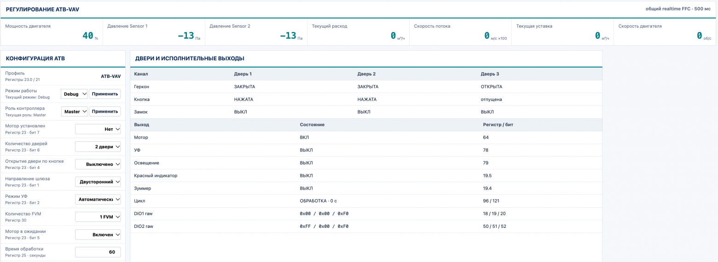Click DIO1 raw register '18 / 19 / 20'

pyautogui.click(x=494, y=214)
